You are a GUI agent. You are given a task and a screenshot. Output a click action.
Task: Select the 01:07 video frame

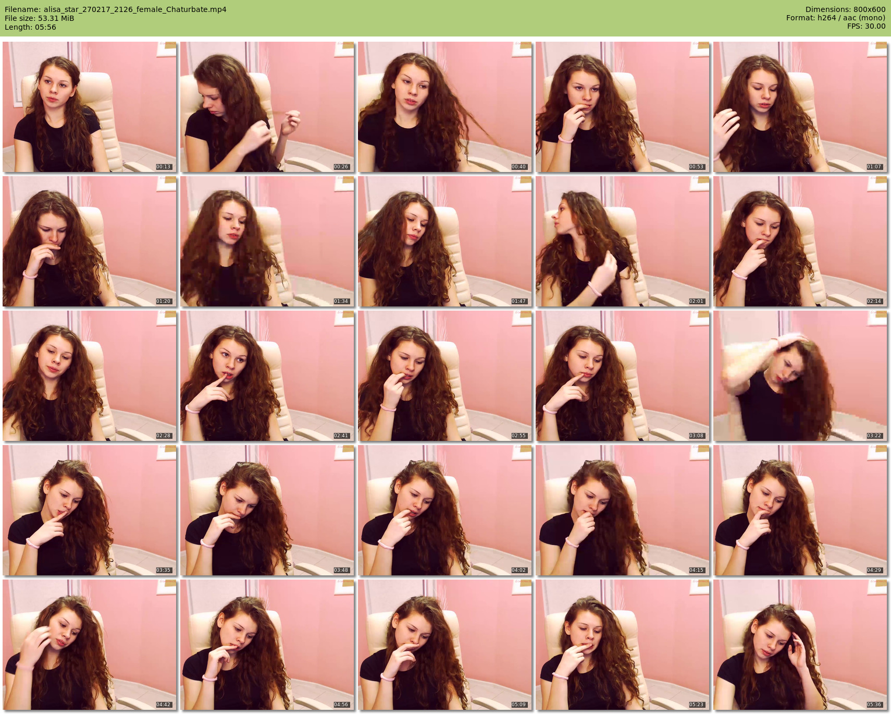pos(800,107)
